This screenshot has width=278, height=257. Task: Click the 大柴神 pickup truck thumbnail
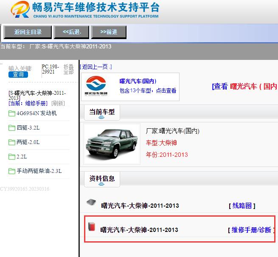[x=112, y=144]
